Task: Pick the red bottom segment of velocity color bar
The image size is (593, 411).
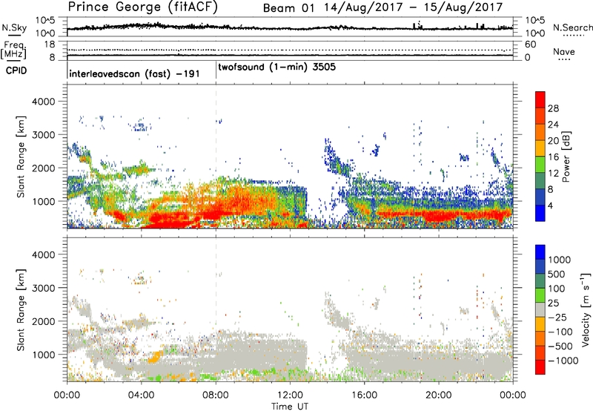Action: pos(540,367)
